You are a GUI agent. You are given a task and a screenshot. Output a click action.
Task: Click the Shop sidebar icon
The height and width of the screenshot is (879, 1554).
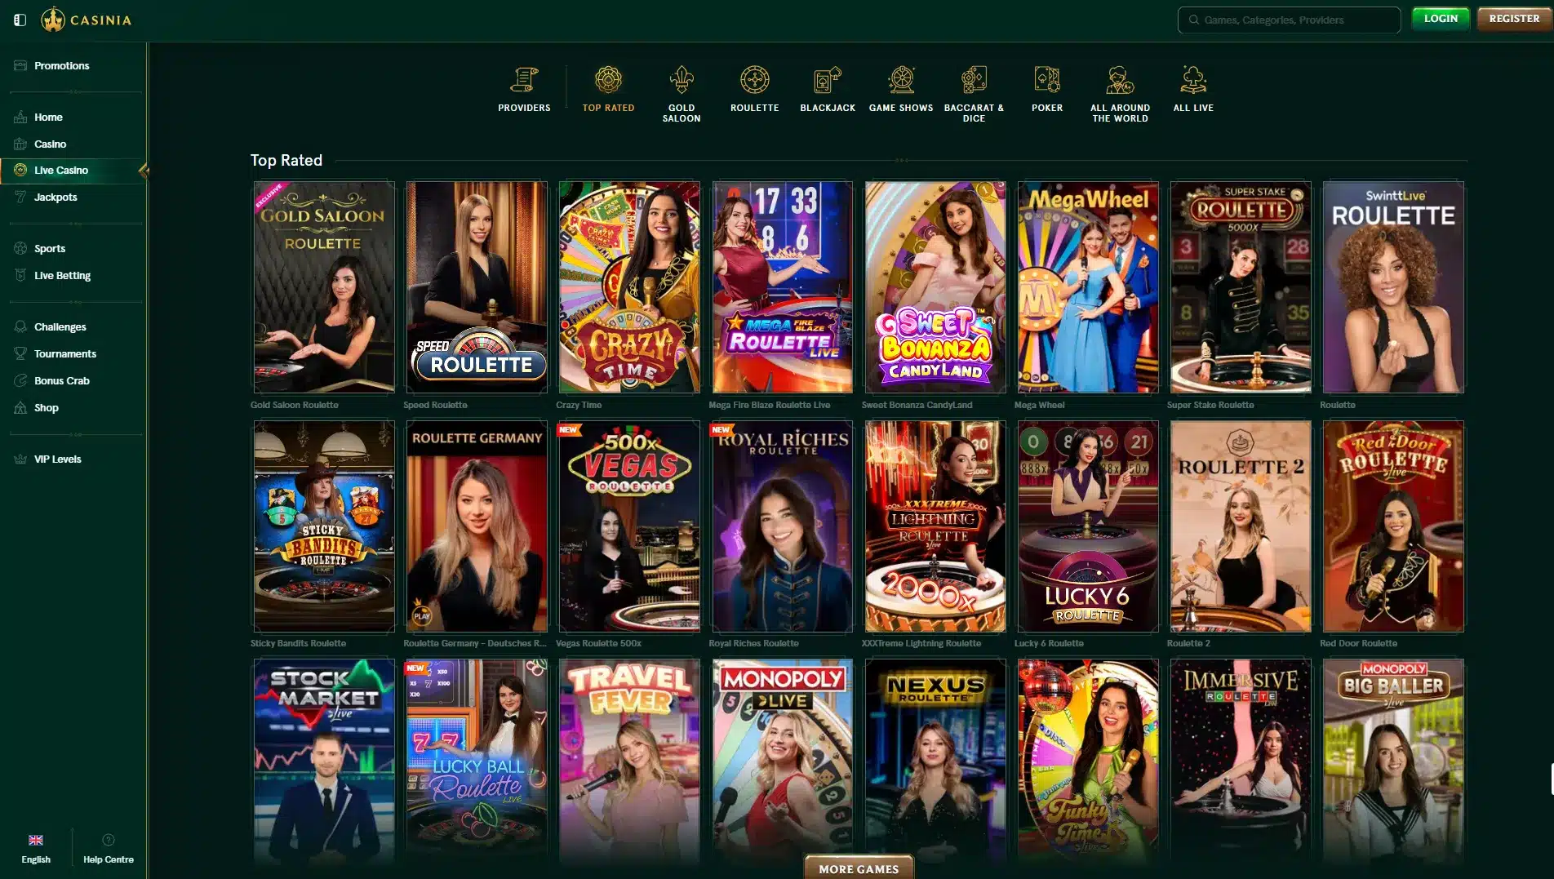[20, 407]
